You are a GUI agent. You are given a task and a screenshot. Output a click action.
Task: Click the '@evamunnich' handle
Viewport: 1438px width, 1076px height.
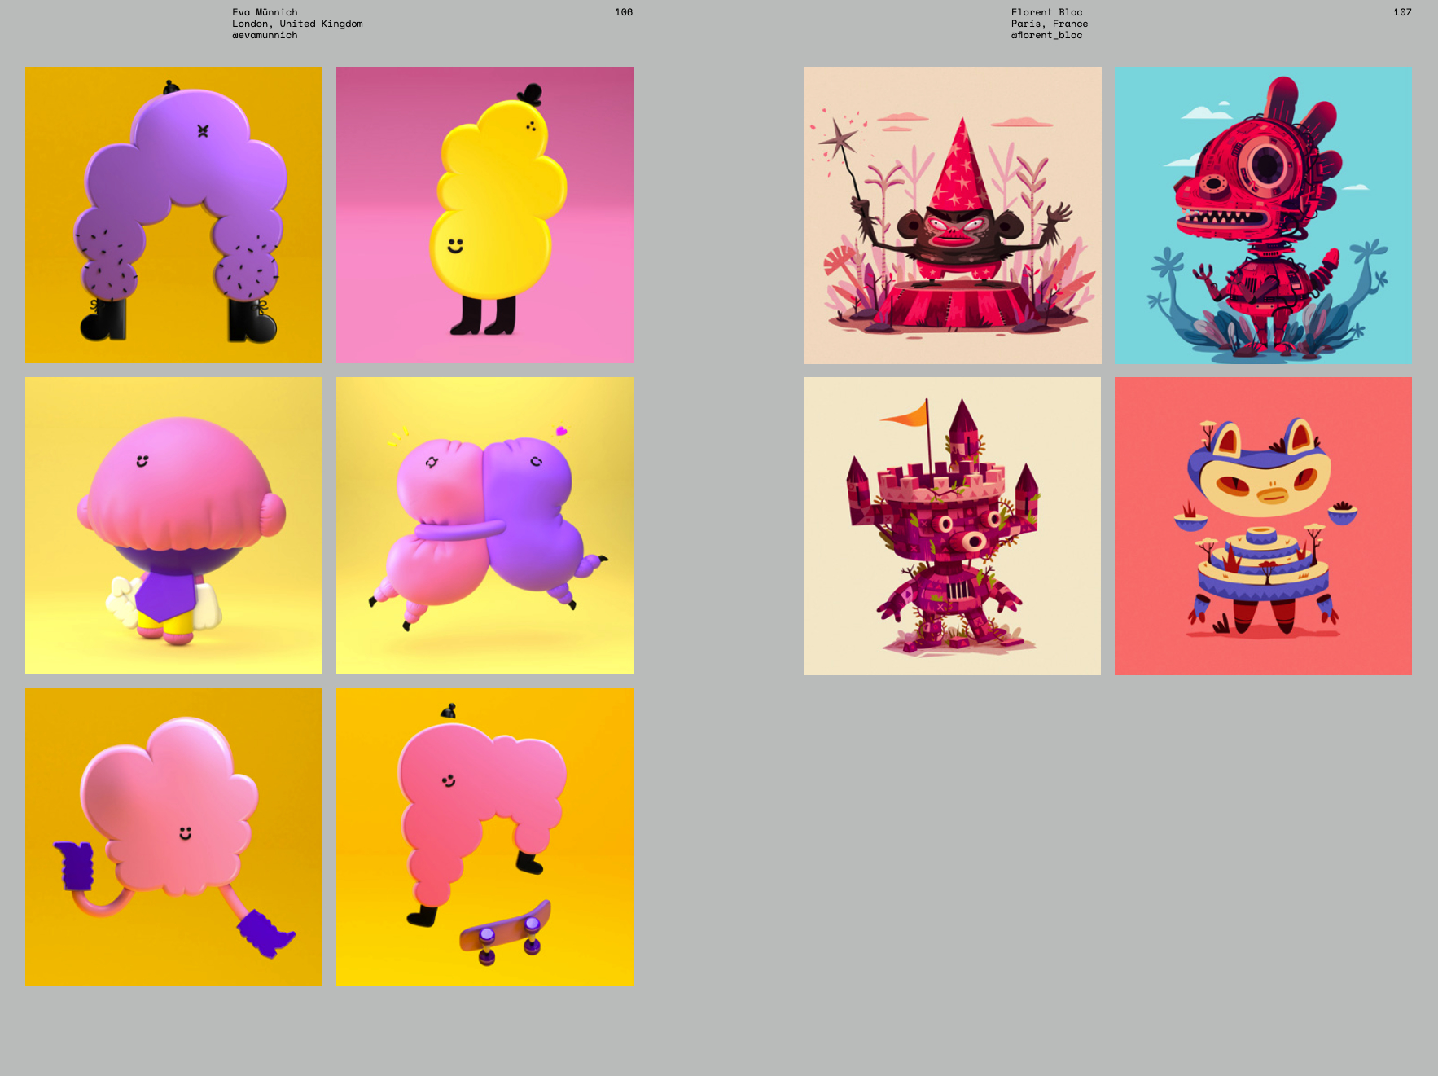[x=265, y=35]
